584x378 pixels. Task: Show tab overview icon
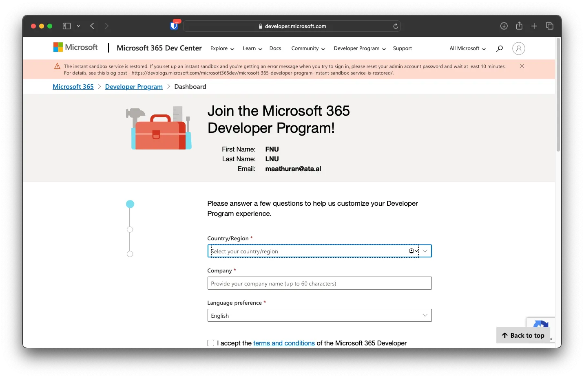click(550, 26)
